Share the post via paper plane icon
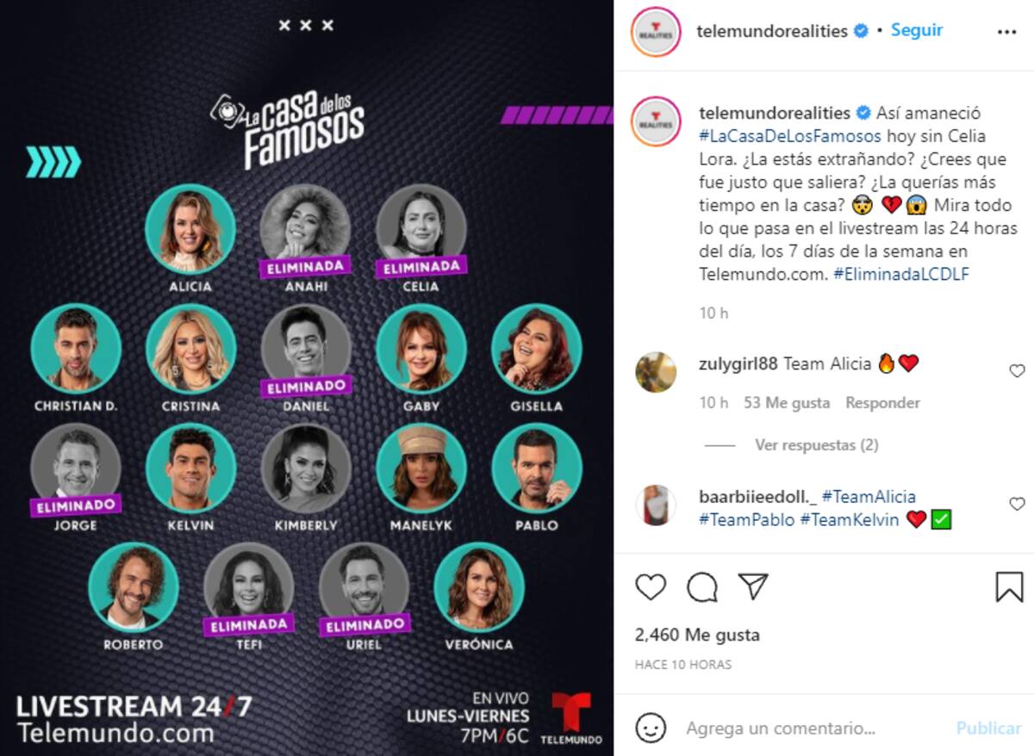 click(x=753, y=587)
